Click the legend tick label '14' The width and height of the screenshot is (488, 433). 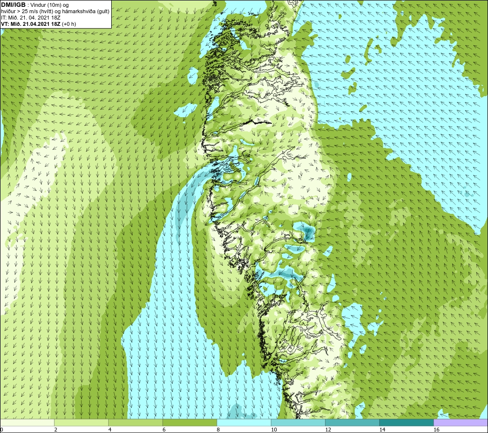(x=382, y=430)
